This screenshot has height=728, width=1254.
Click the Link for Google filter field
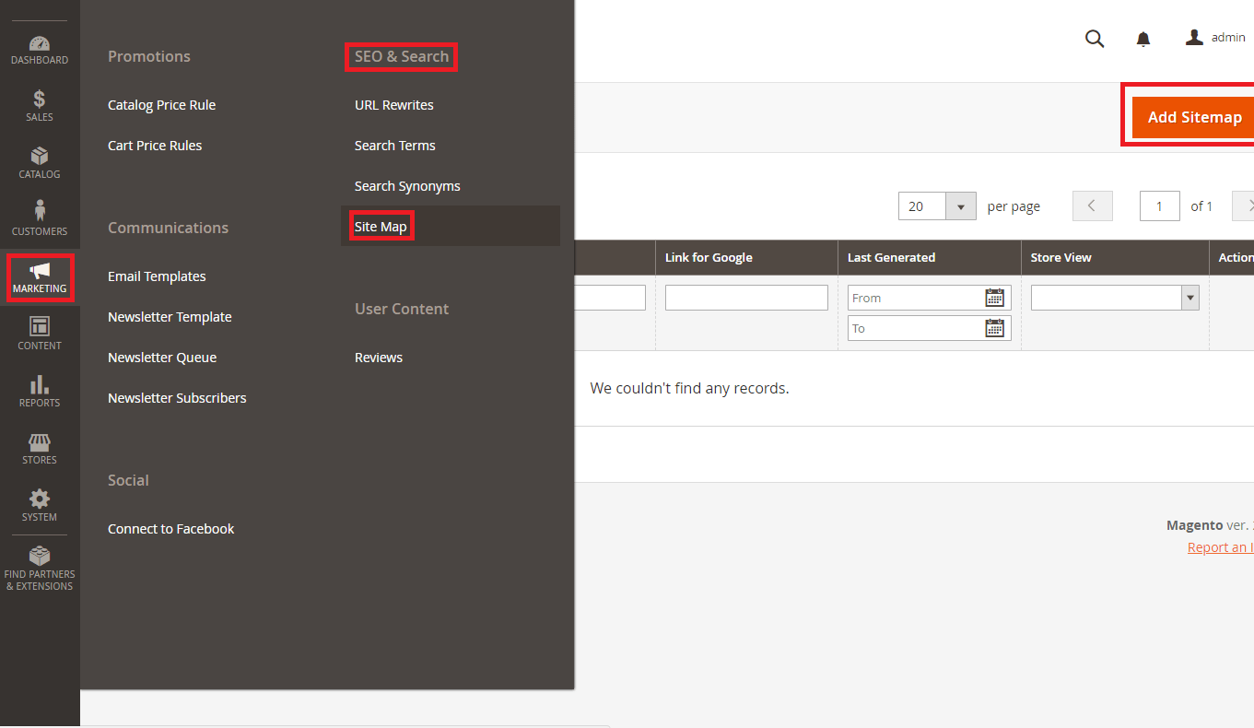tap(745, 297)
